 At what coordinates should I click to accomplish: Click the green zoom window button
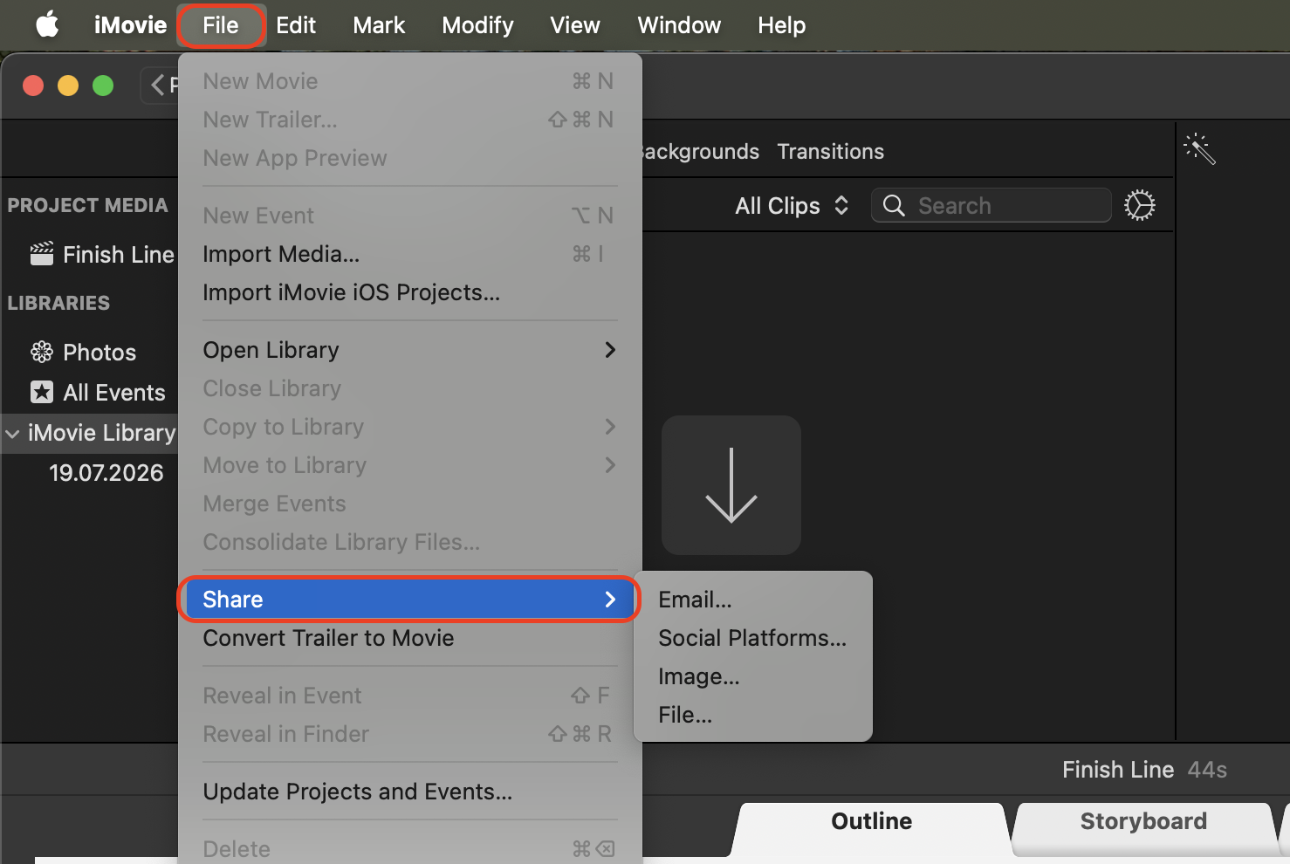[103, 86]
